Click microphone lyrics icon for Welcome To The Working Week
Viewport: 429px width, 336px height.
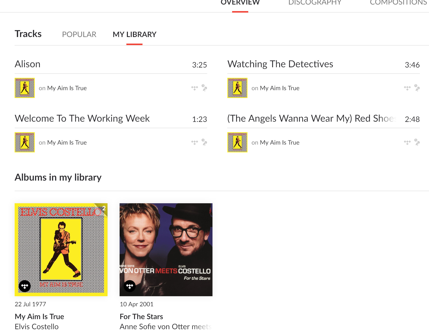tap(204, 142)
